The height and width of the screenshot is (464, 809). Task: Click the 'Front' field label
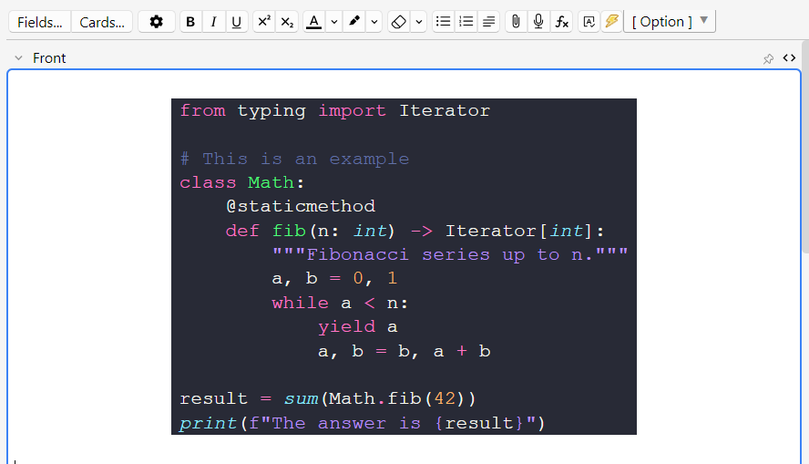tap(49, 57)
